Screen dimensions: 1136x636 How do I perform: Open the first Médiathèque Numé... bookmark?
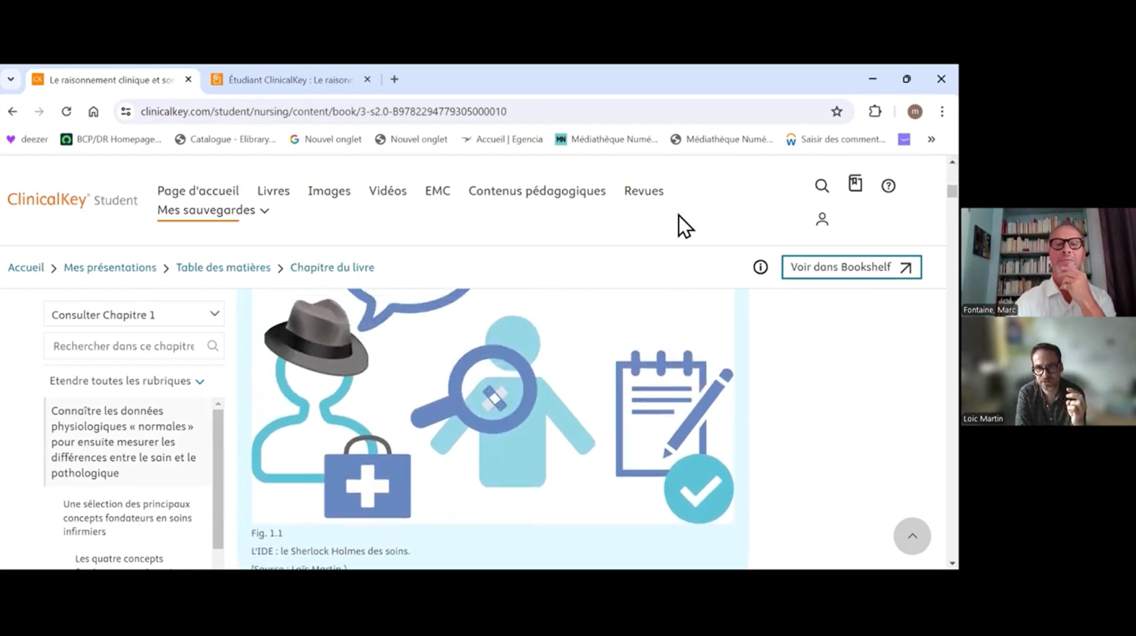point(606,139)
